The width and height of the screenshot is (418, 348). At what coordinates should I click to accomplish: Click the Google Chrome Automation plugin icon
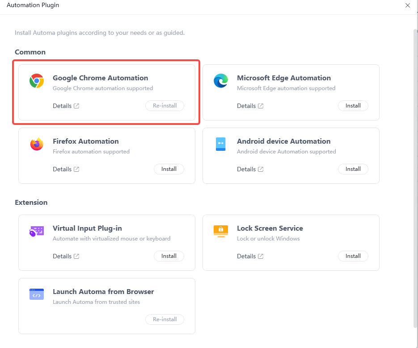click(36, 81)
